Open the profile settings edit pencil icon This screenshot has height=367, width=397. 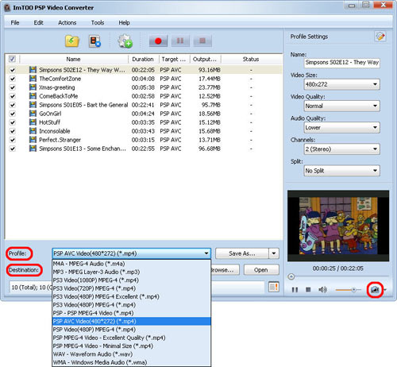[380, 37]
